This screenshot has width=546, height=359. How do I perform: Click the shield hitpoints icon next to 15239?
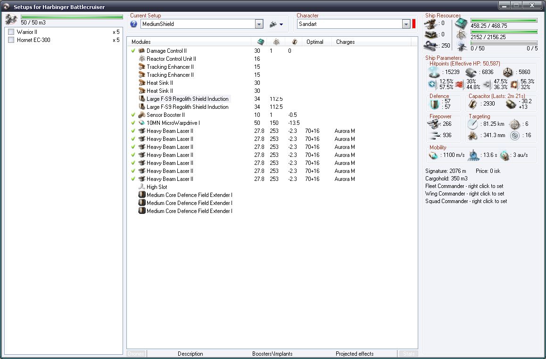click(x=434, y=73)
